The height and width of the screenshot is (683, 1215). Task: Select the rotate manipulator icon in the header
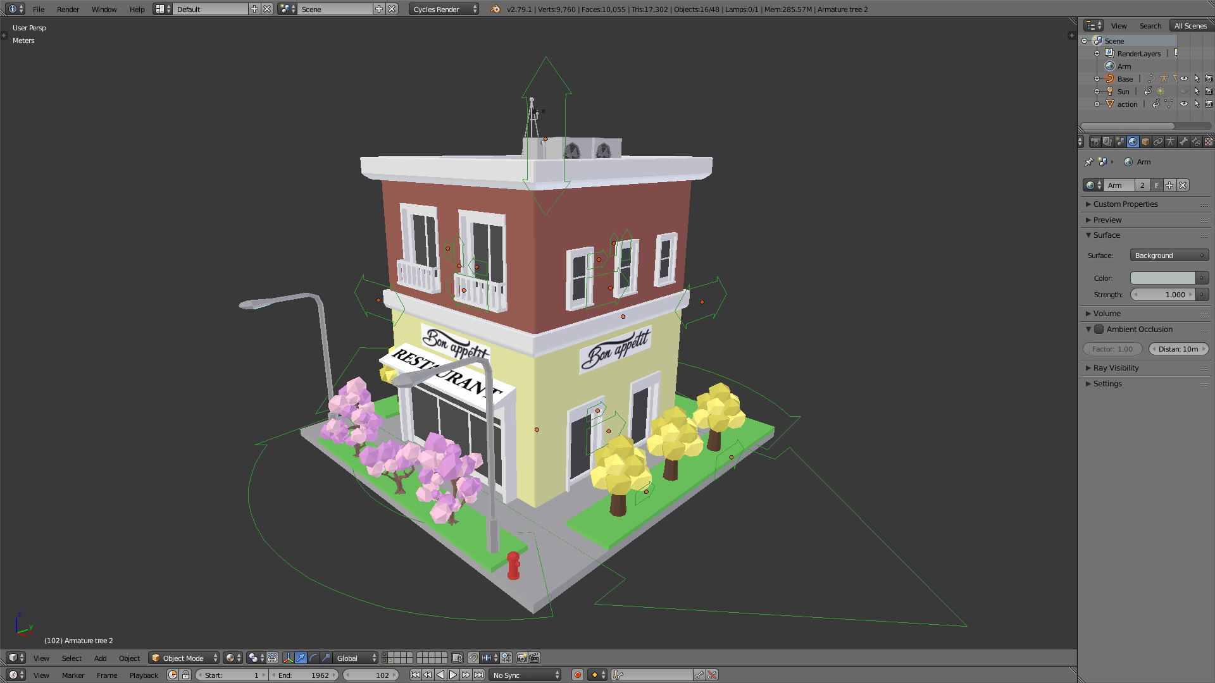313,658
